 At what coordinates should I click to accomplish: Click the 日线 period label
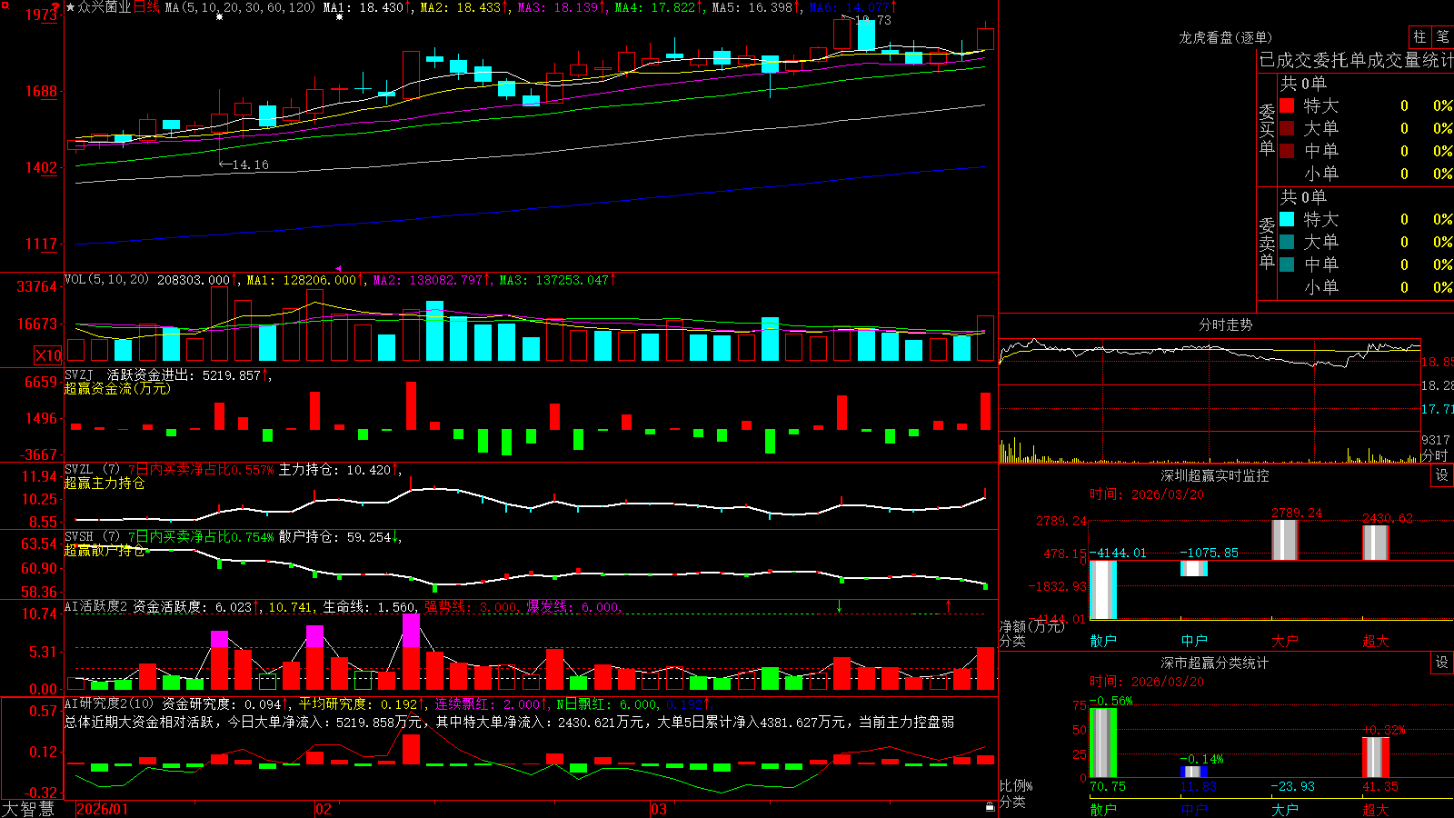pos(146,7)
